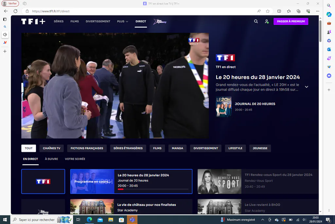The width and height of the screenshot is (335, 224).
Task: Open Copilot icon in Edge sidebar
Action: click(x=329, y=14)
